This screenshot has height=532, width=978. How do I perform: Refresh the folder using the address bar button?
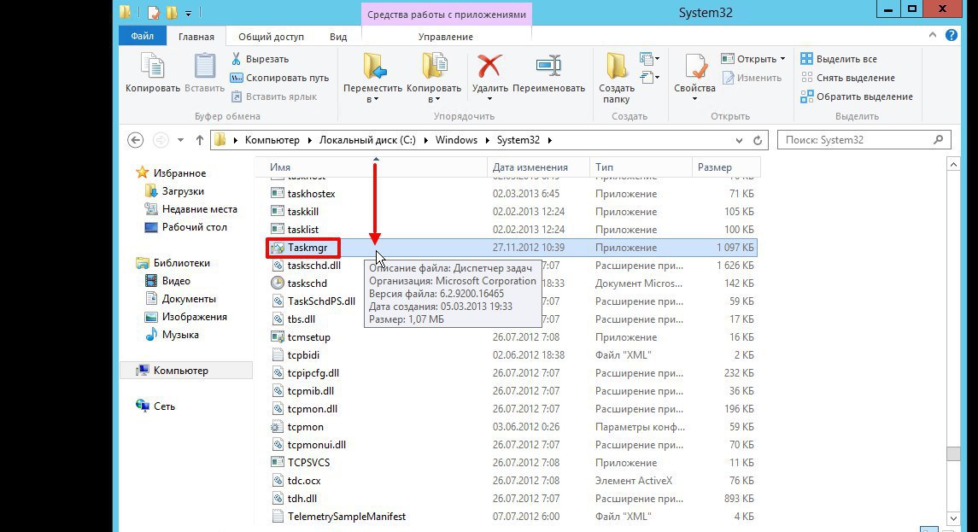click(x=758, y=140)
